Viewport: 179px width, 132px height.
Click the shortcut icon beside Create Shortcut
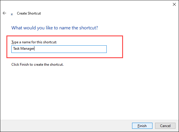tap(12, 14)
